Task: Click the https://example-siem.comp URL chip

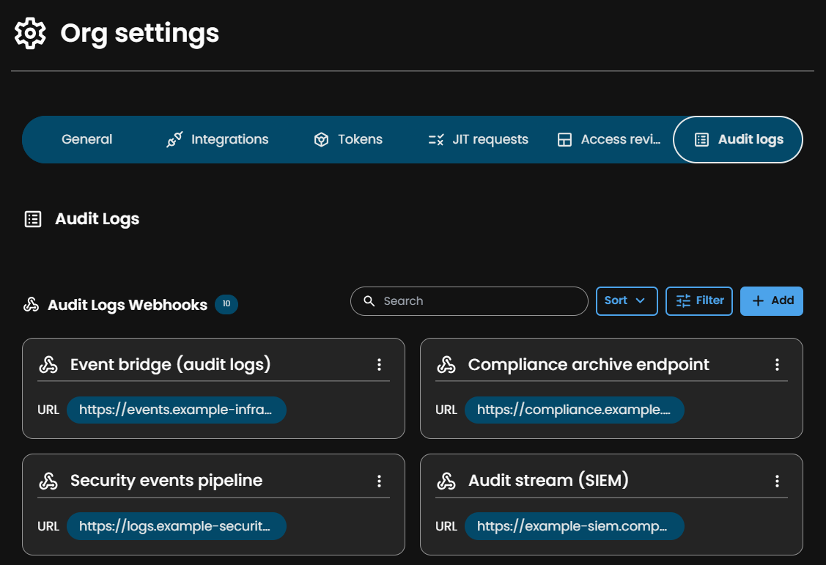Action: [574, 526]
